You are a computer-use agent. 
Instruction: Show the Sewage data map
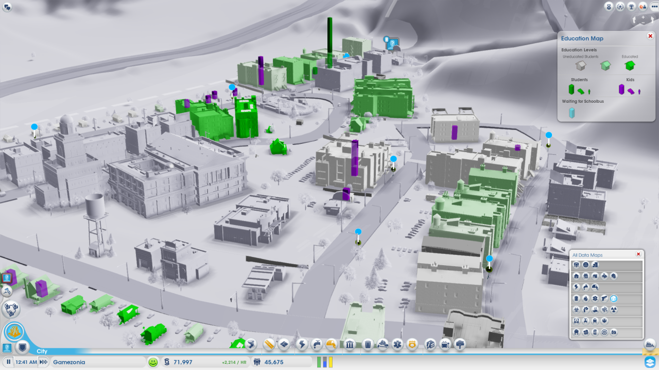(595, 287)
